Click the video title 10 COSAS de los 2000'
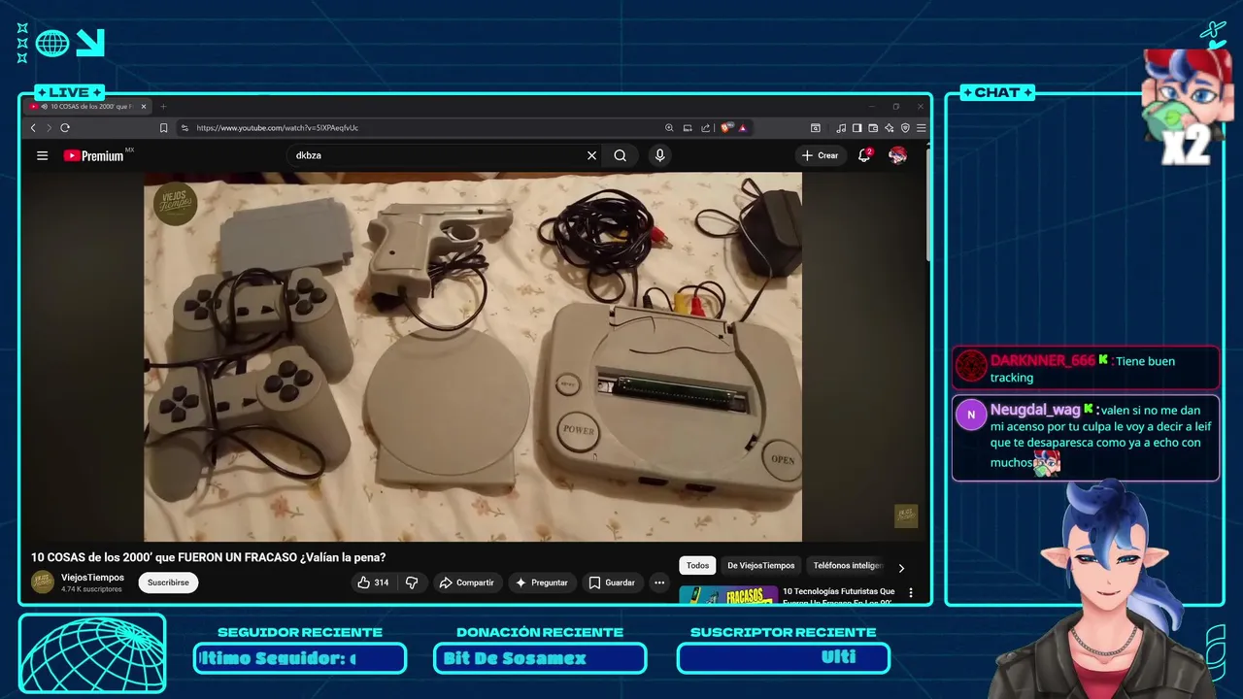1243x699 pixels. [209, 557]
